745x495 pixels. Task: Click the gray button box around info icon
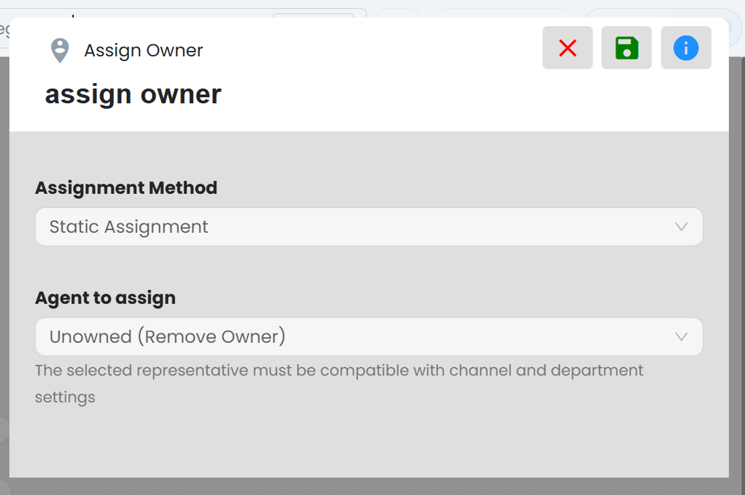point(685,48)
